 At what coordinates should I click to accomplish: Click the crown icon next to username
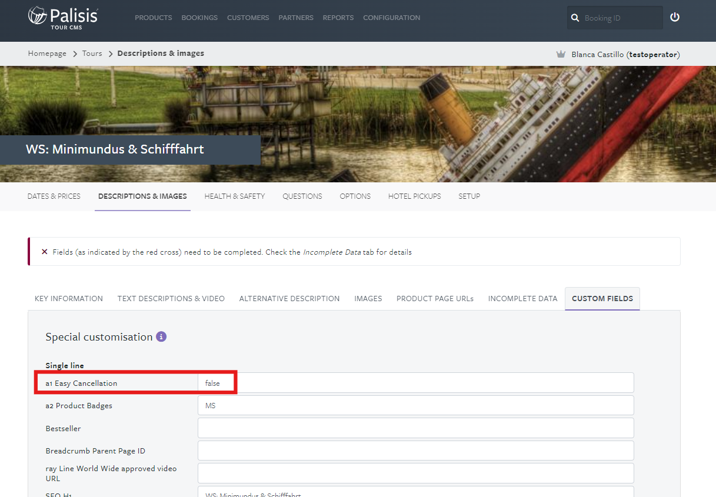(x=561, y=54)
